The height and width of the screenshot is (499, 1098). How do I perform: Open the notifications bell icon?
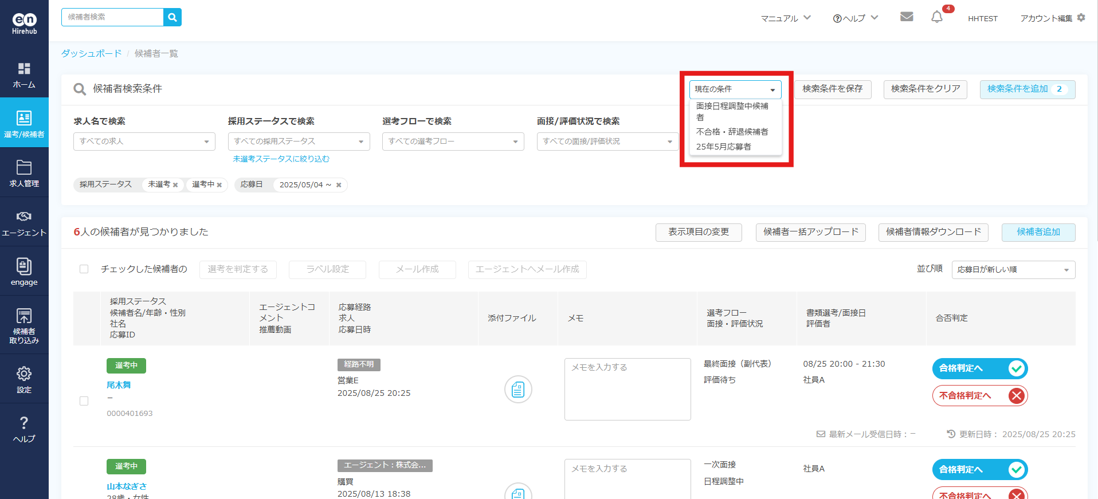click(936, 17)
